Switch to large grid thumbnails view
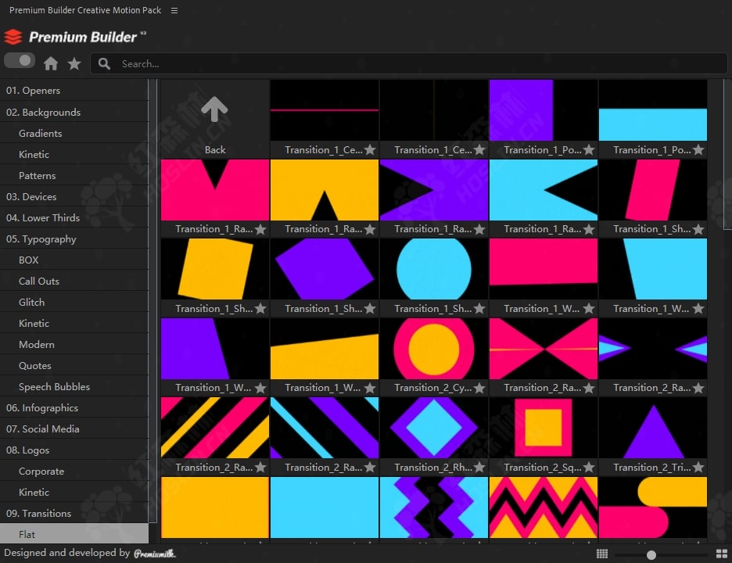 [722, 554]
